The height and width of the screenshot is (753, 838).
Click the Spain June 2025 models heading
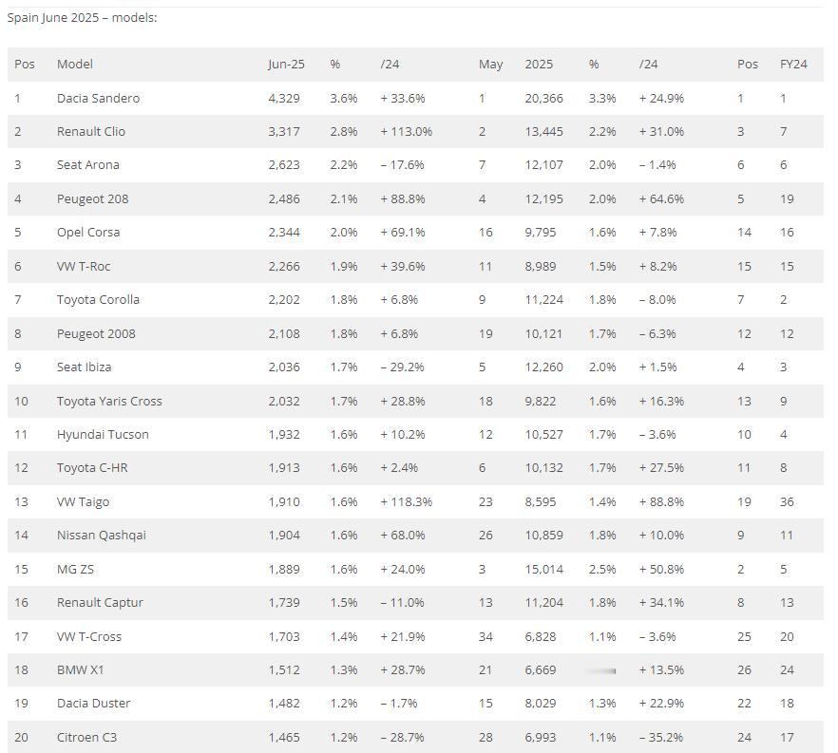[82, 18]
